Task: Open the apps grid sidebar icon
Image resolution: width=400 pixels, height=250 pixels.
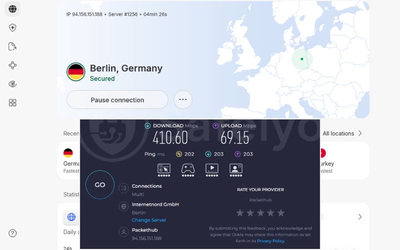Action: pyautogui.click(x=12, y=102)
